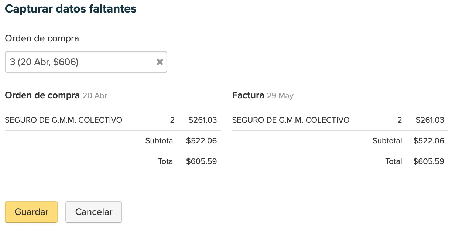Select the order Subtotal amount $522.06
This screenshot has width=452, height=229.
coord(202,140)
